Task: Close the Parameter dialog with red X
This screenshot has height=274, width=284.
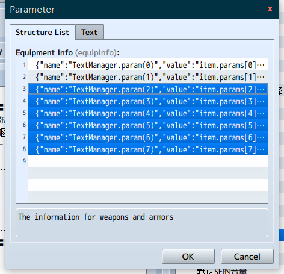Action: pos(270,9)
